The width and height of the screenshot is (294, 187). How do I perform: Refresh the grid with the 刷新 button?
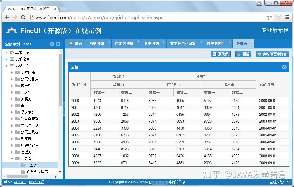(x=243, y=54)
